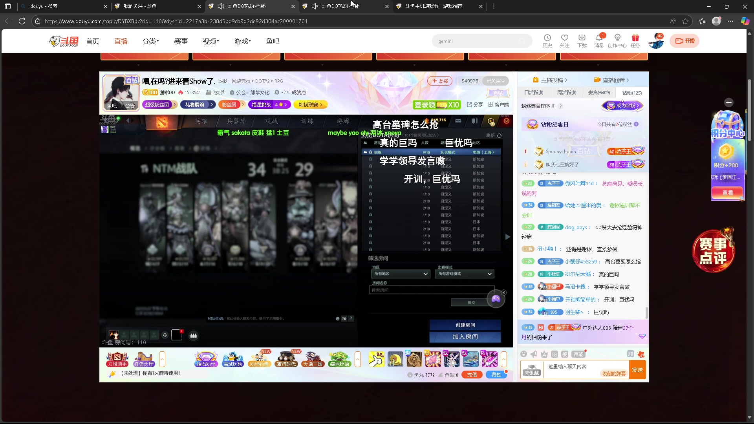Open the 大话三国 game icon
754x424 pixels.
pyautogui.click(x=313, y=359)
